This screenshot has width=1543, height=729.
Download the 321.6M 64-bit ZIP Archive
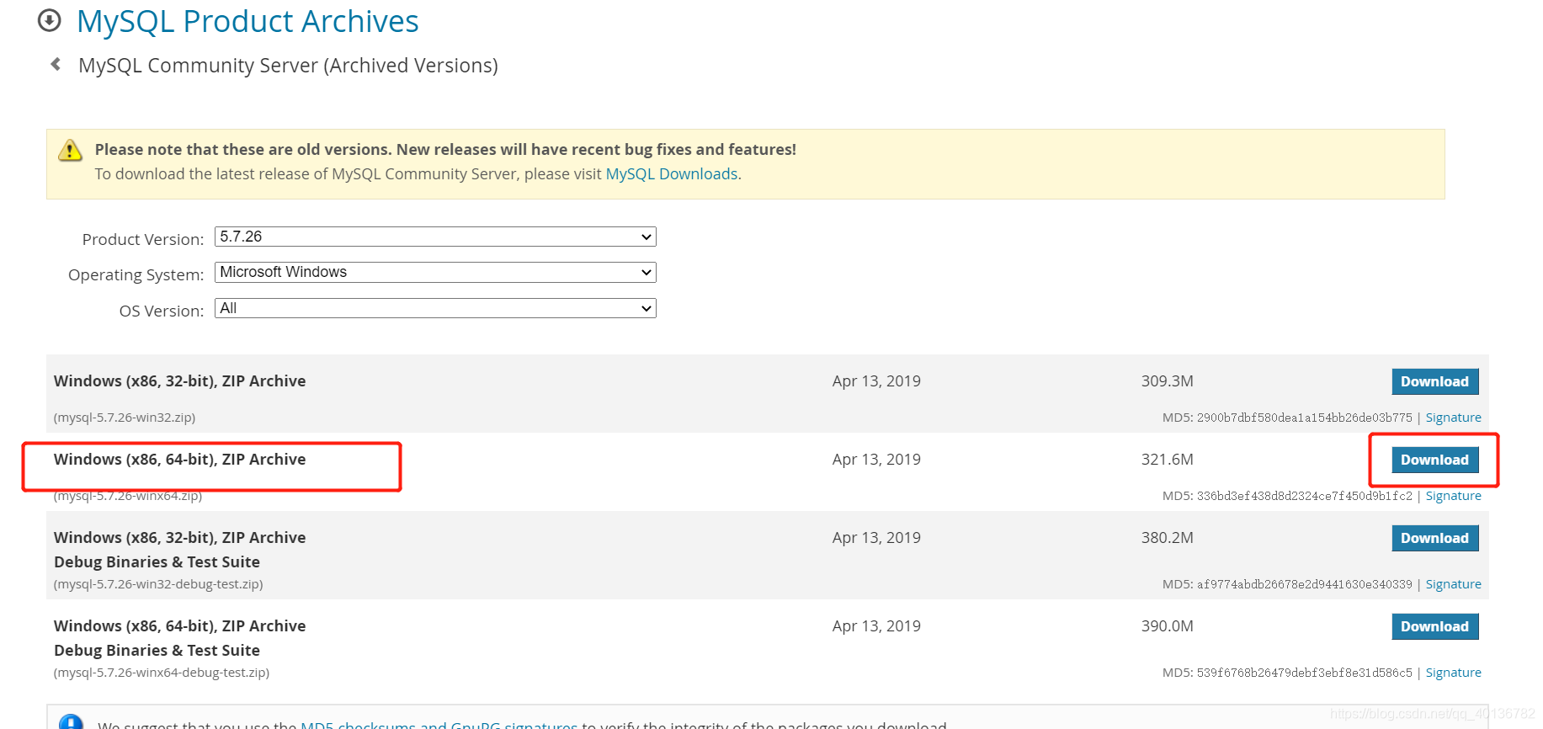point(1435,460)
